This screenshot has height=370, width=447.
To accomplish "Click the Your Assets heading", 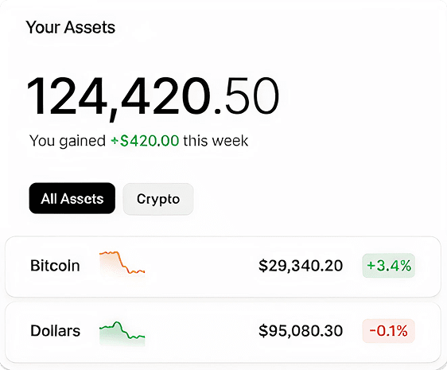I will pyautogui.click(x=71, y=27).
